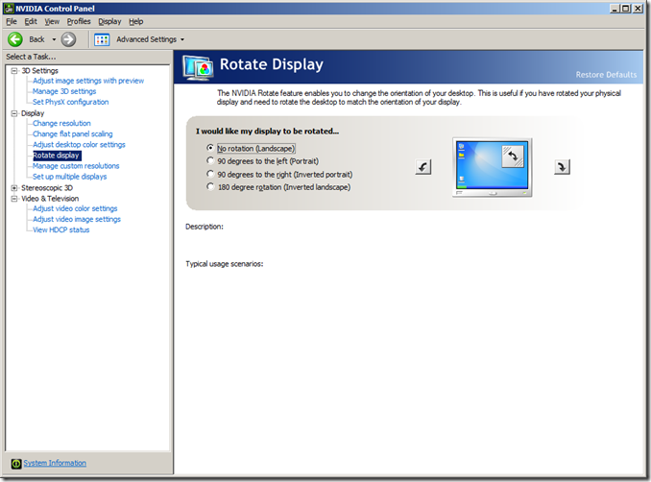
Task: Collapse the 3D Settings tree node
Action: [x=14, y=71]
